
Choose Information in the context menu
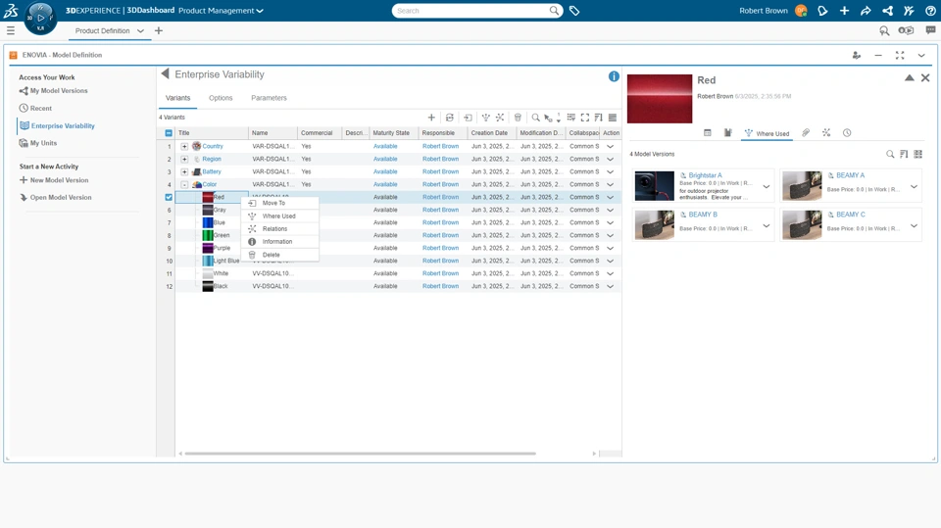click(279, 242)
